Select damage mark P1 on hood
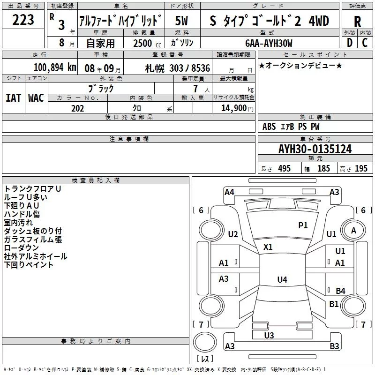The image size is (375, 375). 303,225
